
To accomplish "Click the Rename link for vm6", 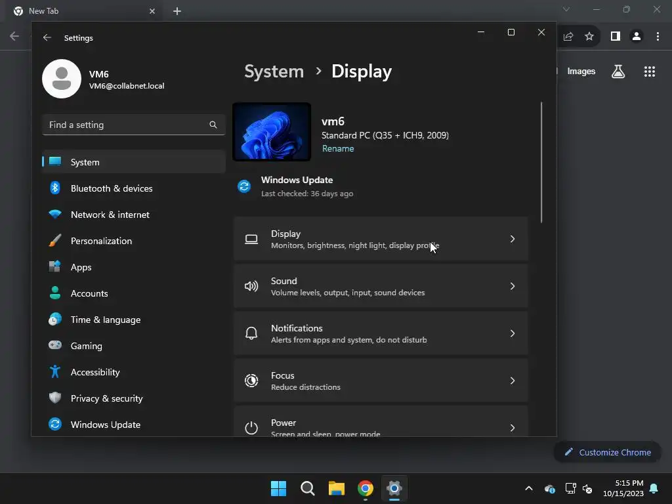I will pyautogui.click(x=338, y=148).
